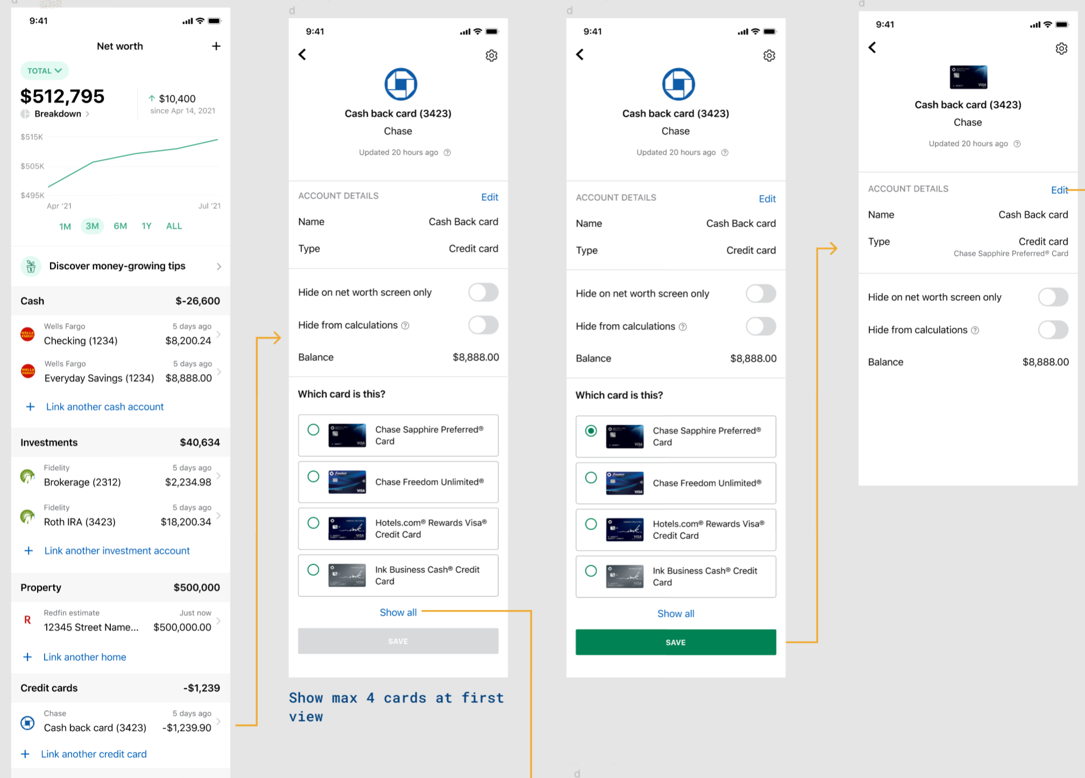1085x778 pixels.
Task: Open the Discover money-growing tips plant icon
Action: coord(31,266)
